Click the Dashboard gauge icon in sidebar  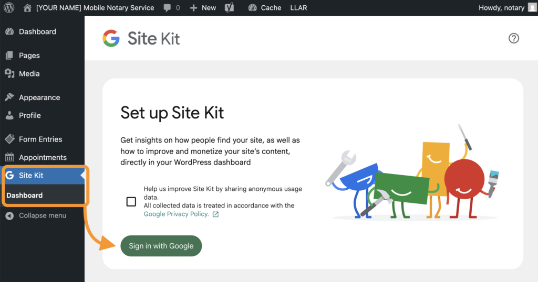tap(9, 31)
